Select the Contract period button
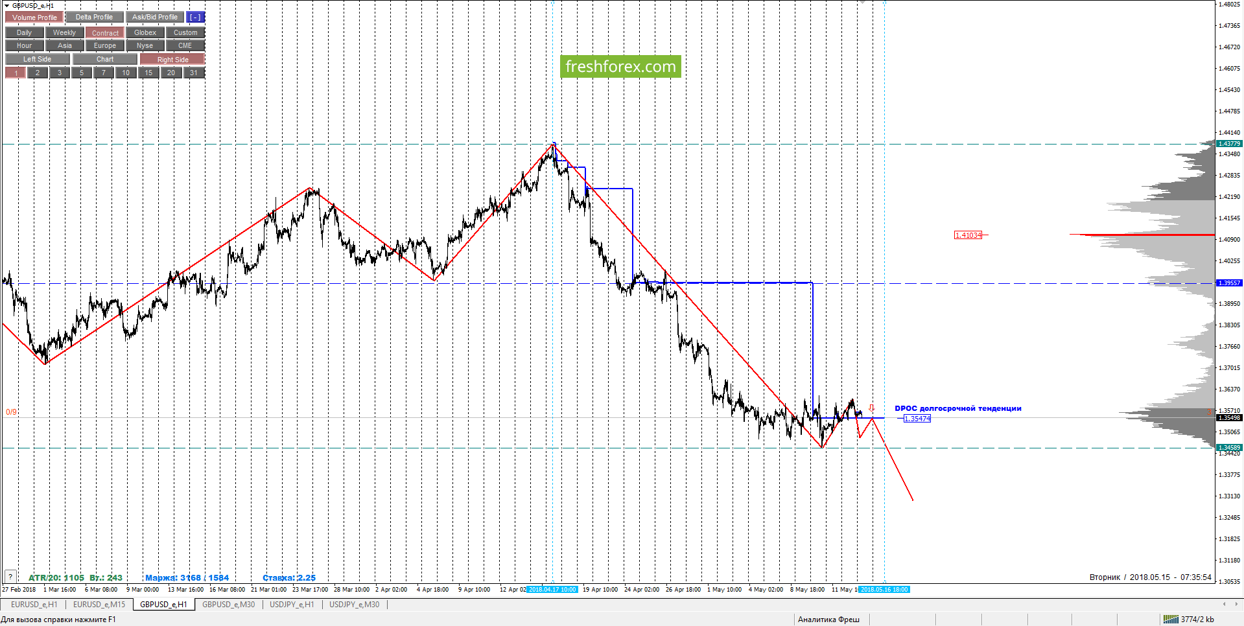Screen dimensions: 1244x626 pos(105,32)
